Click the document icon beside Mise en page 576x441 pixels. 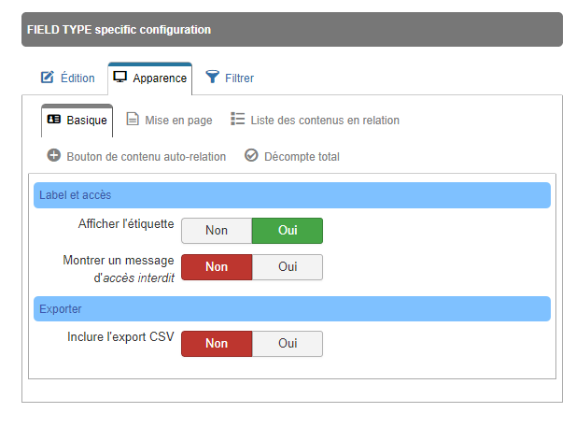(x=133, y=119)
